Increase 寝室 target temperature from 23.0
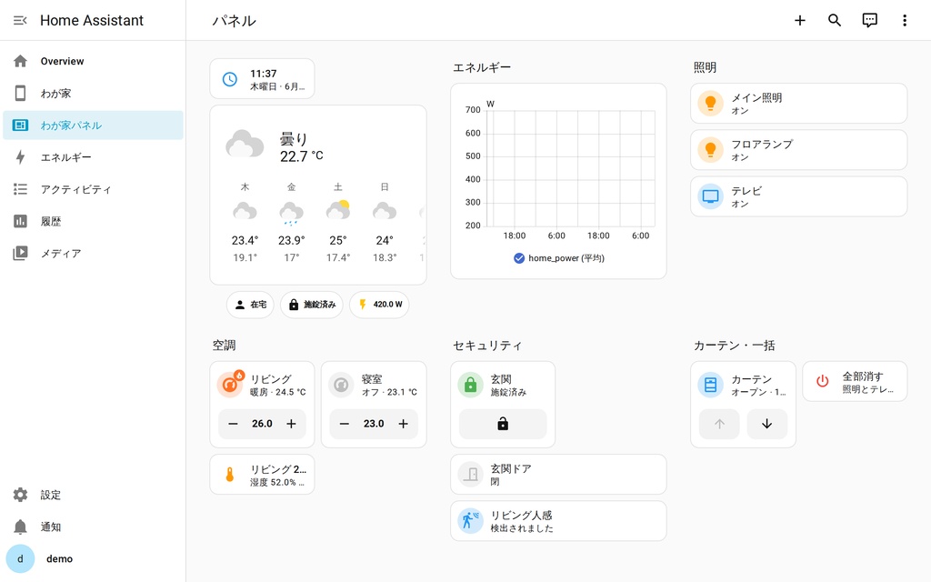 tap(403, 424)
